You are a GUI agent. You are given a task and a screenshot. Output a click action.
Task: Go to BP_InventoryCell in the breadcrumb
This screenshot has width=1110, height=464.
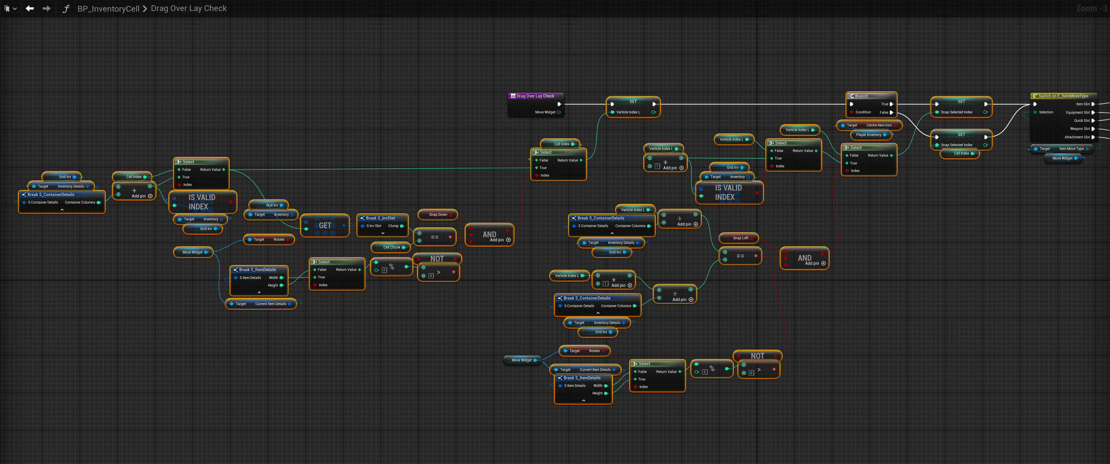pyautogui.click(x=108, y=9)
